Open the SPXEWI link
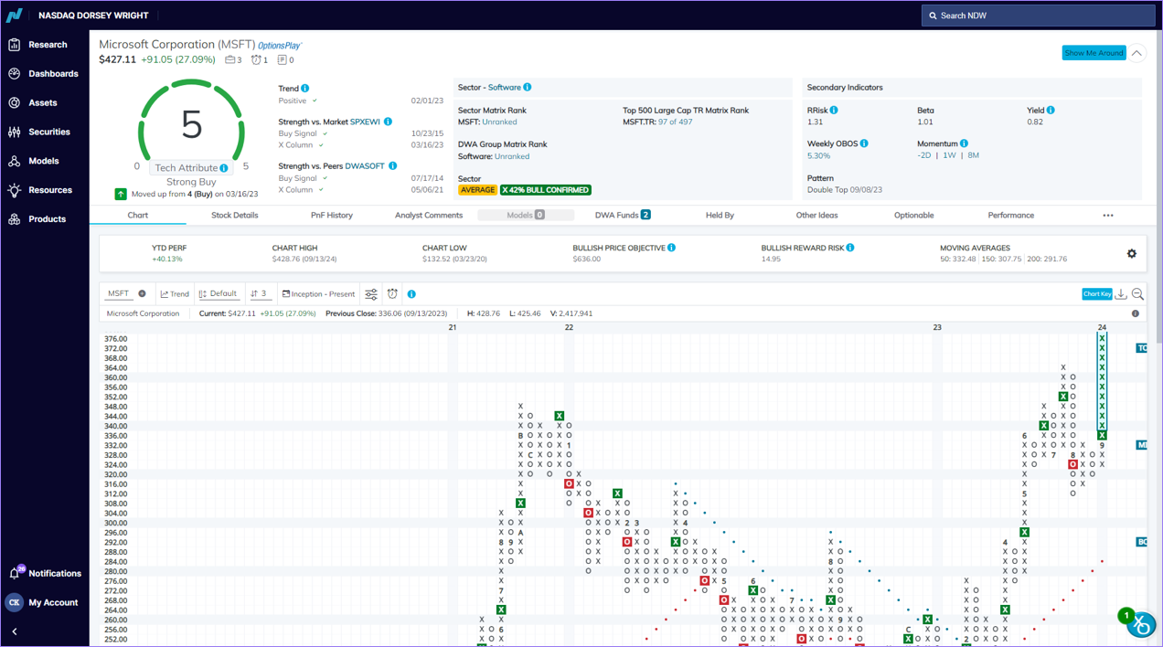 (365, 122)
